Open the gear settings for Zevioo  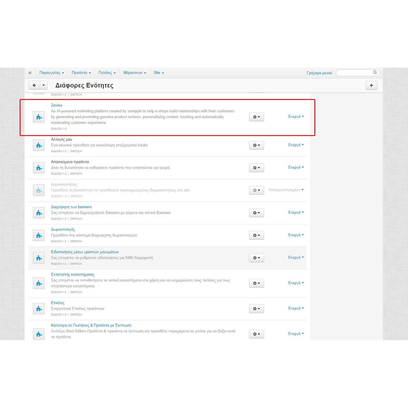pyautogui.click(x=256, y=117)
